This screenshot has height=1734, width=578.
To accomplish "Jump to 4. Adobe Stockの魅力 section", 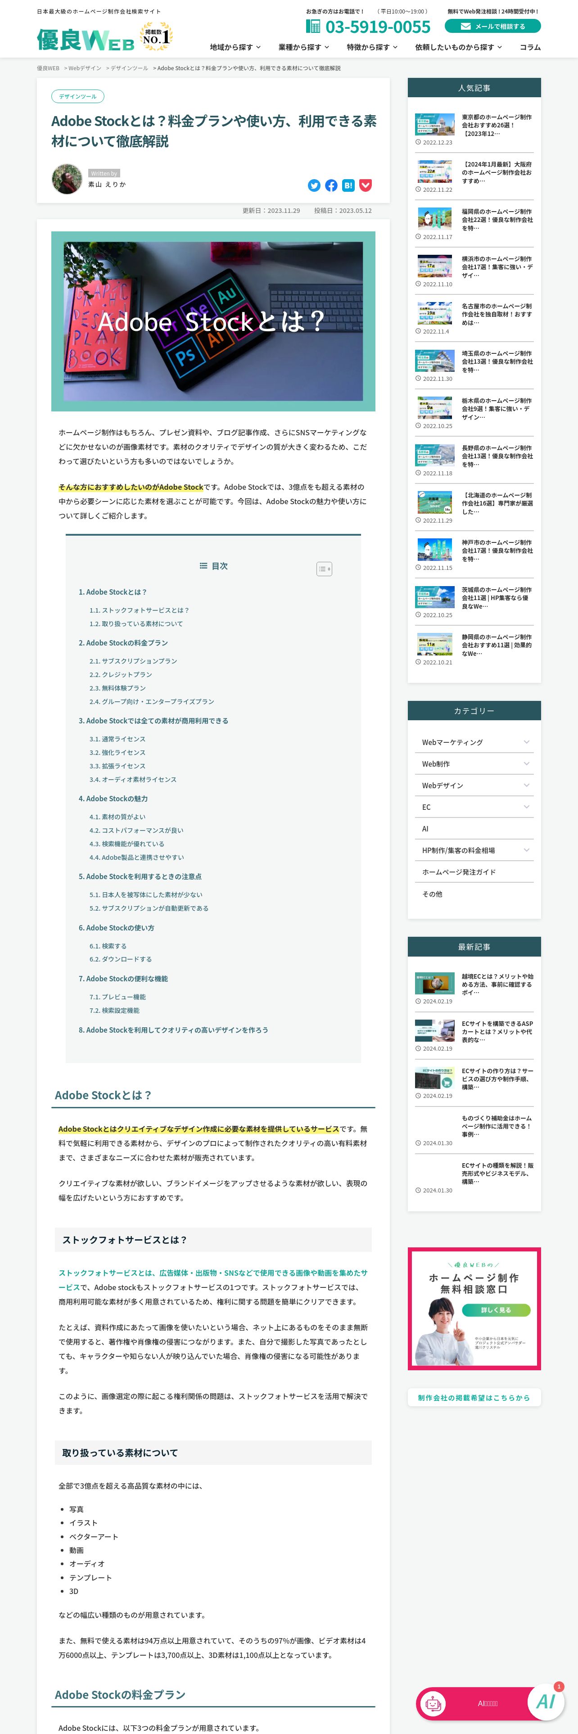I will pyautogui.click(x=113, y=798).
